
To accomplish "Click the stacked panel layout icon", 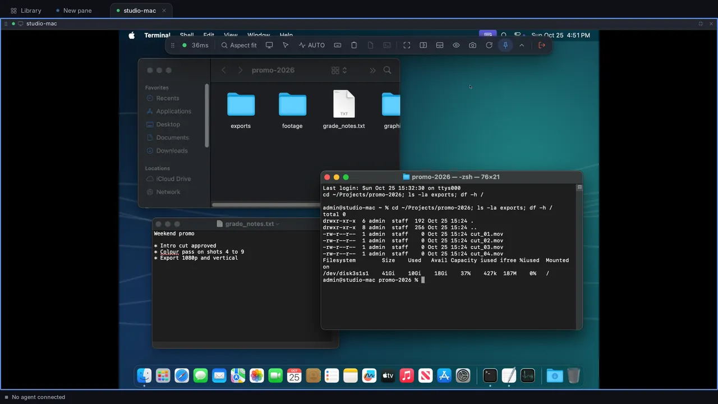I will [440, 45].
